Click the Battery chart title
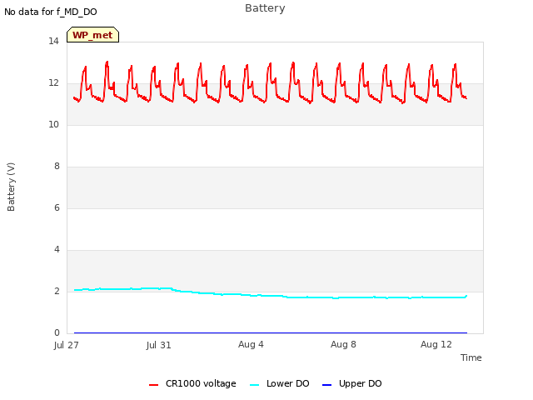The height and width of the screenshot is (400, 533). point(265,8)
